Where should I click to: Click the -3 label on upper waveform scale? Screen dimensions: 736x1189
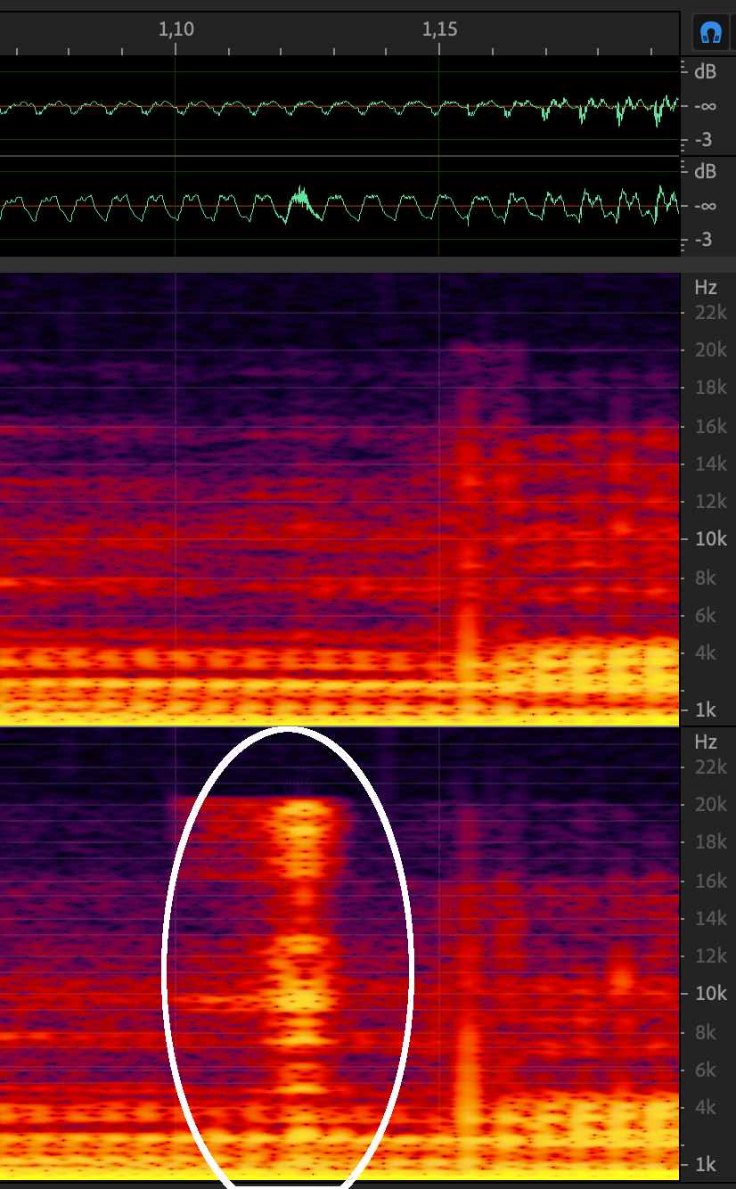[x=703, y=140]
